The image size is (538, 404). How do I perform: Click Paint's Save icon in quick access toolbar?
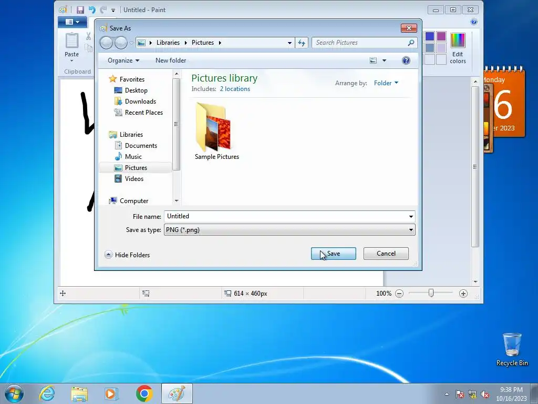tap(80, 10)
